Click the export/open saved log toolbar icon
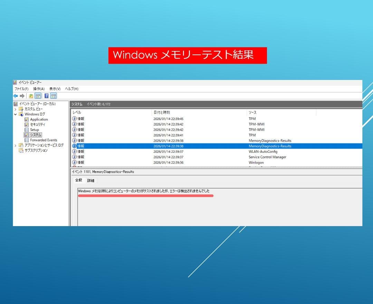Screen dimensions: 373x304 click(x=32, y=95)
